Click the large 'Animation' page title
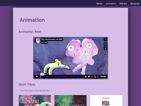141x106 pixels. click(x=32, y=20)
